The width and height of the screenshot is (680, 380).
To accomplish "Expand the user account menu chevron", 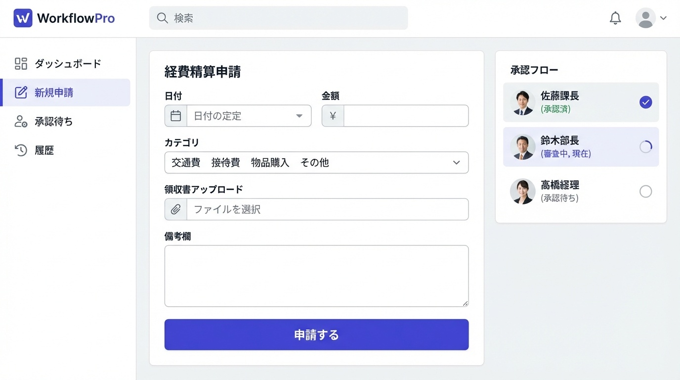I will tap(664, 18).
